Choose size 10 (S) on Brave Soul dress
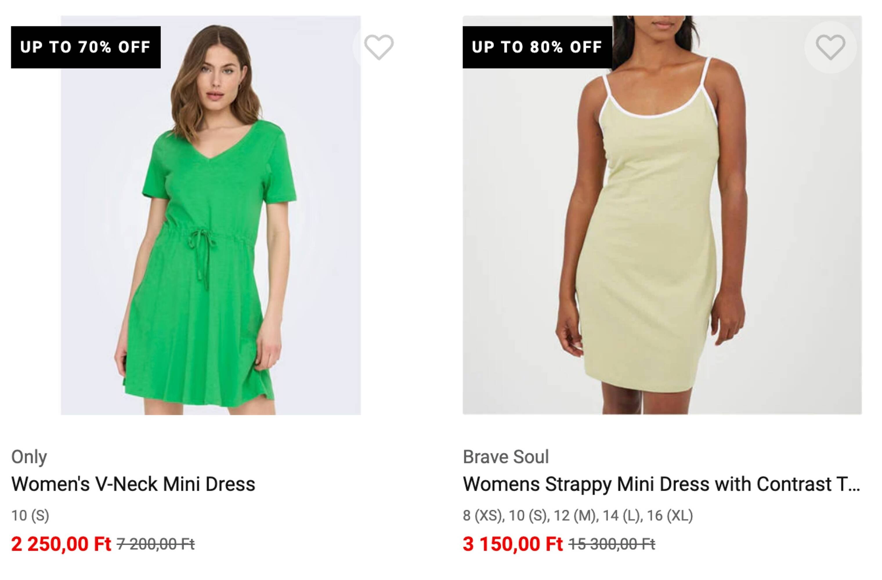 (x=528, y=515)
